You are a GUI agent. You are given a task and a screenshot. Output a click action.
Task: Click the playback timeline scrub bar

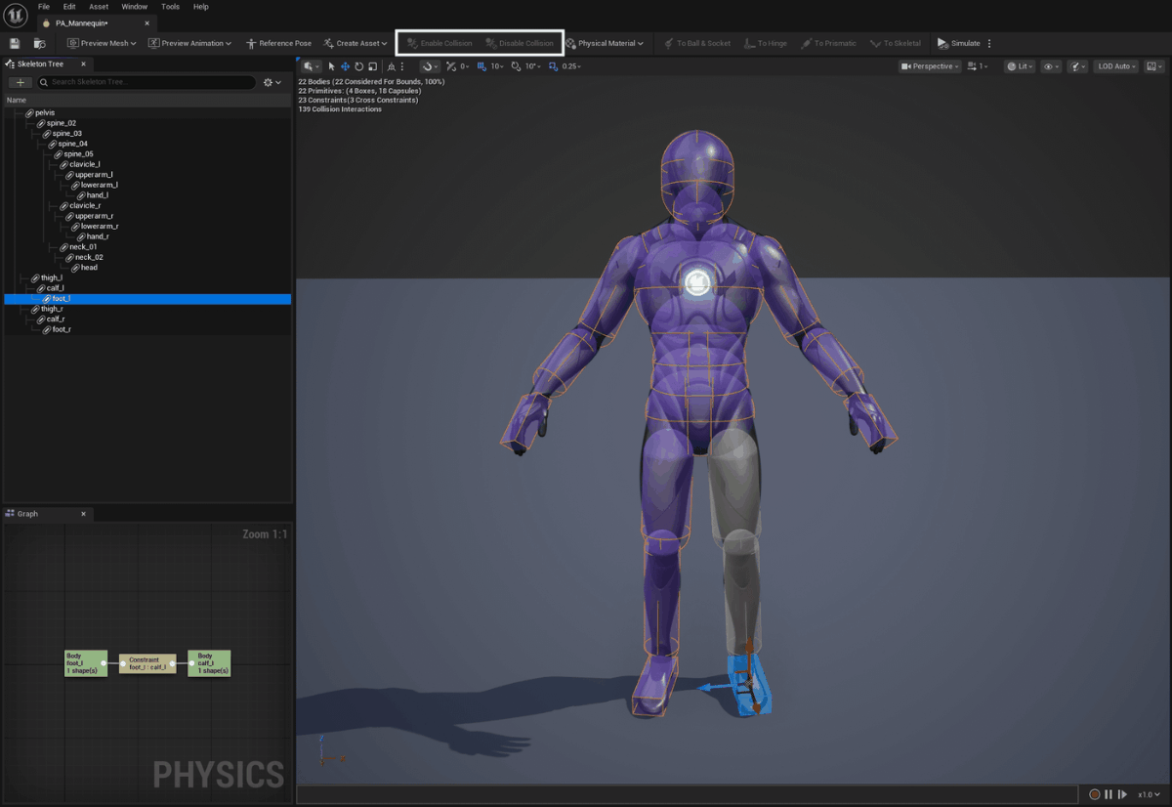tap(684, 794)
